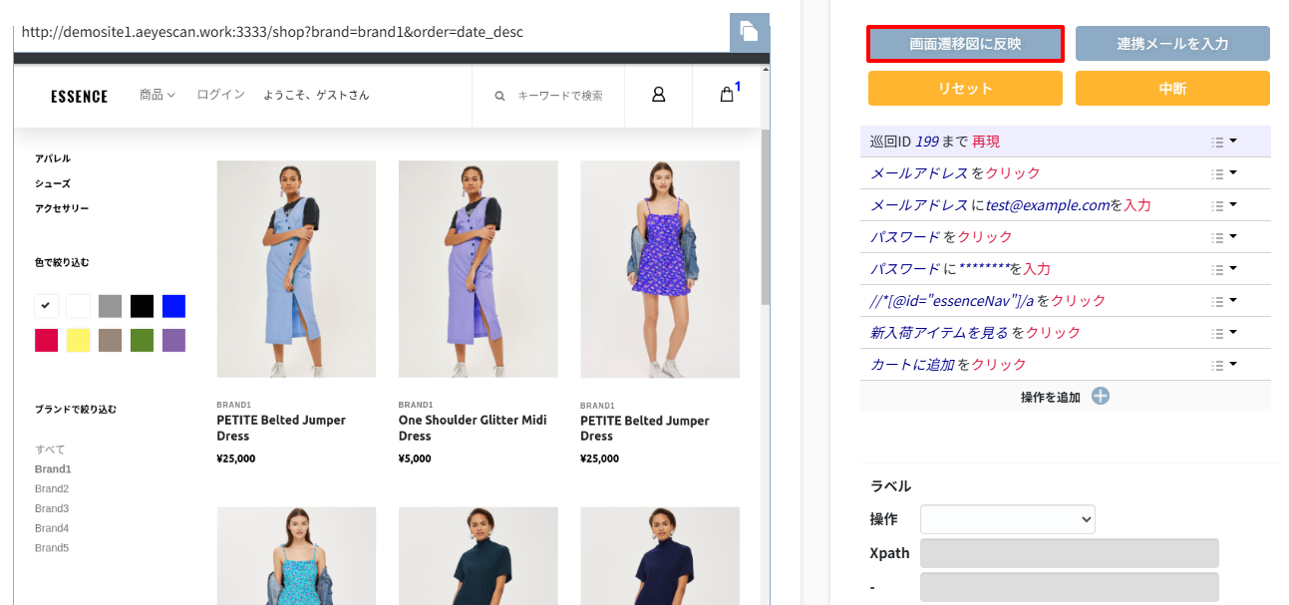The image size is (1289, 605).
Task: Filter by Brand3
Action: (52, 509)
